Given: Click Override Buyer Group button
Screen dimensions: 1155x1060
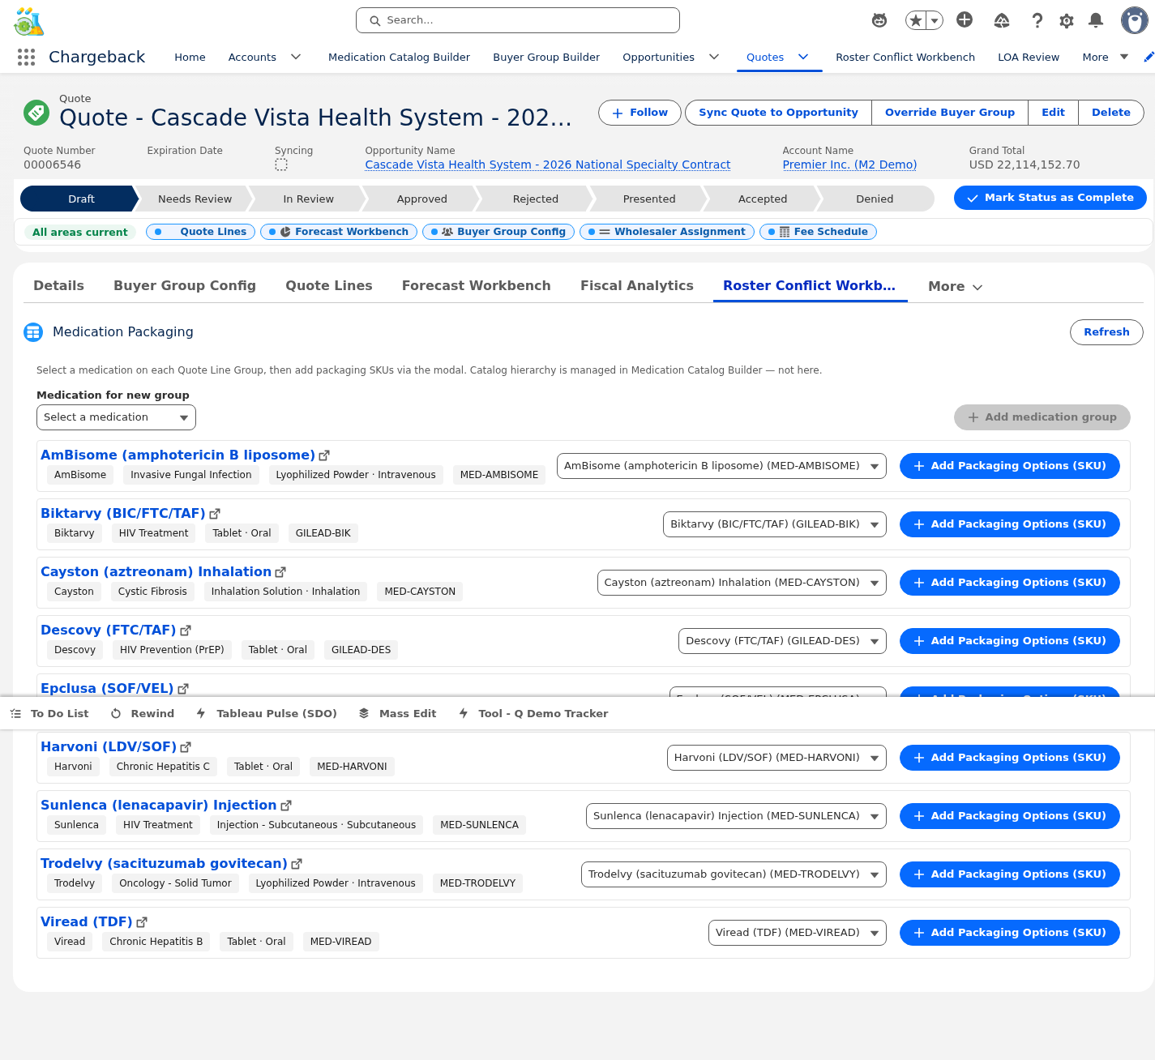Looking at the screenshot, I should click(950, 113).
